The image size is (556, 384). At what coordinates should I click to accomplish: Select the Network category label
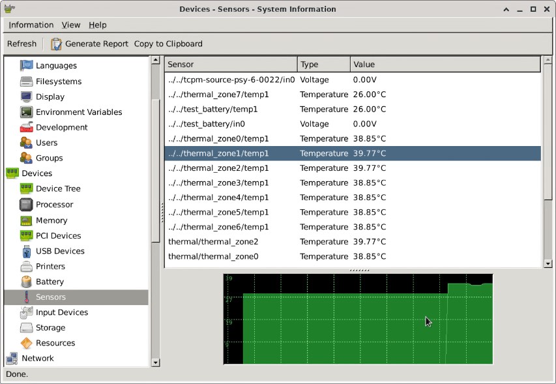[38, 359]
